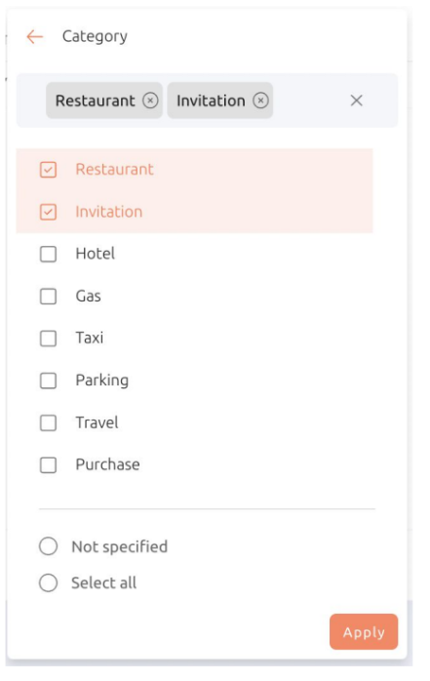This screenshot has height=681, width=430.
Task: Click the Category header title
Action: pos(95,37)
